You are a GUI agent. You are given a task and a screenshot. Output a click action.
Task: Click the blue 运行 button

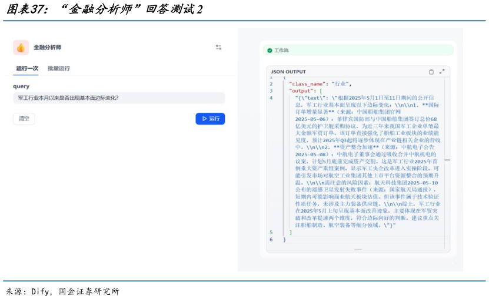[x=210, y=119]
